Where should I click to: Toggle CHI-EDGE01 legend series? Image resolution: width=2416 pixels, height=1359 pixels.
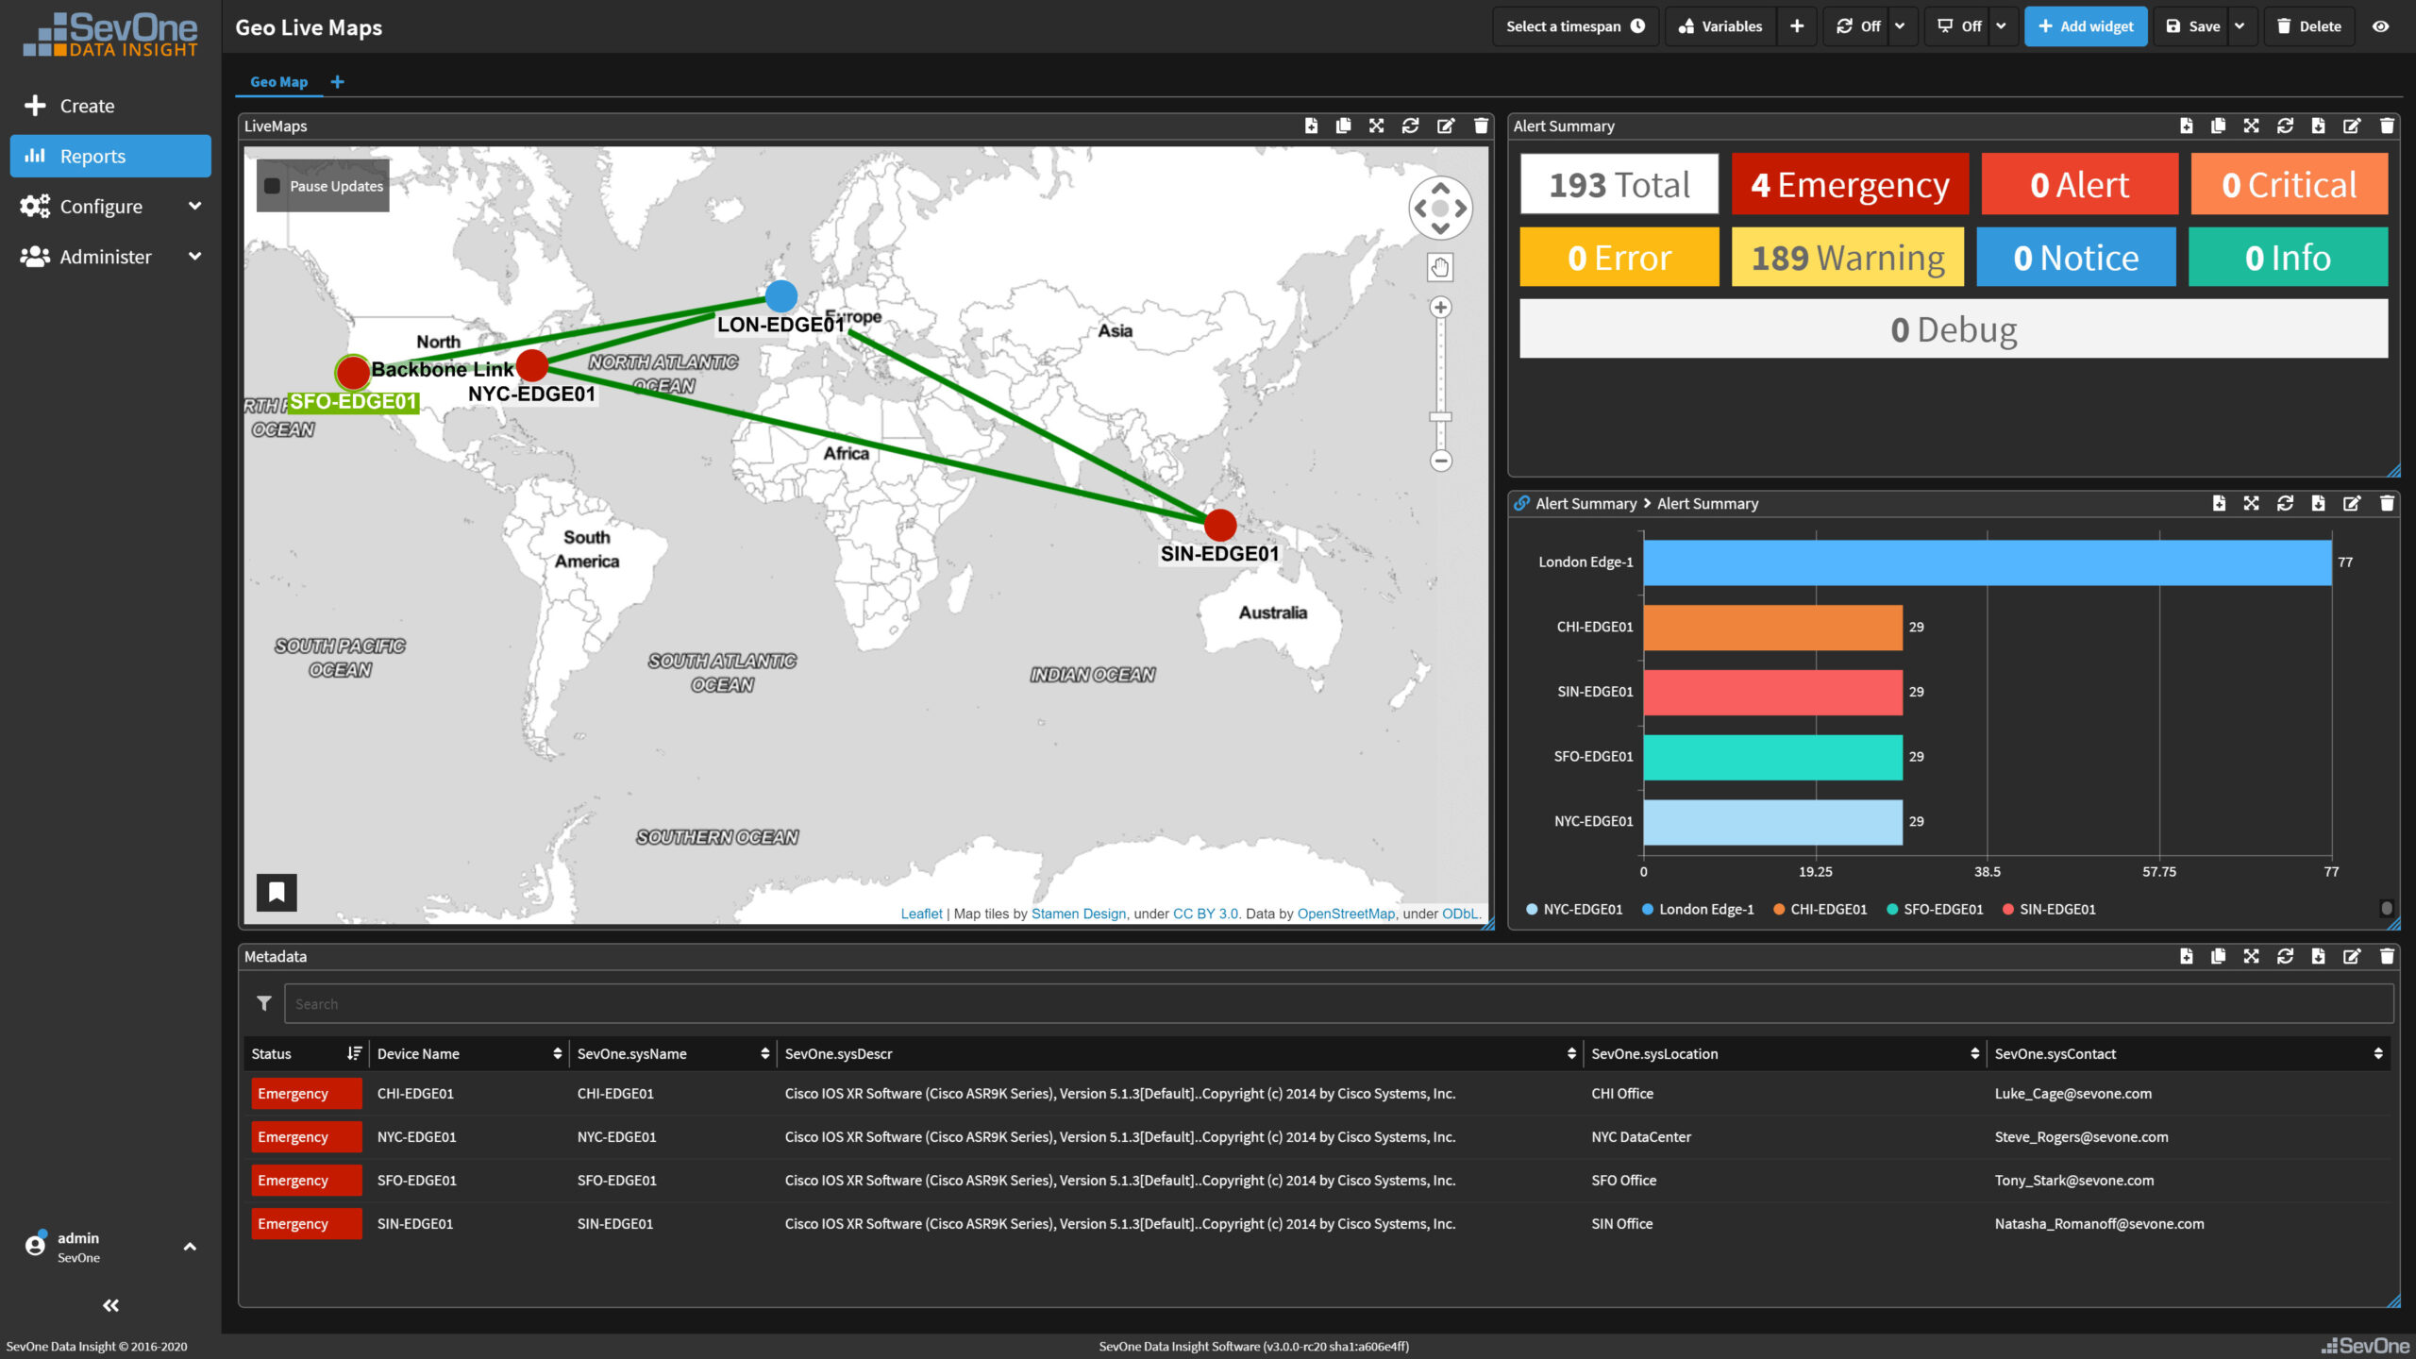1820,909
